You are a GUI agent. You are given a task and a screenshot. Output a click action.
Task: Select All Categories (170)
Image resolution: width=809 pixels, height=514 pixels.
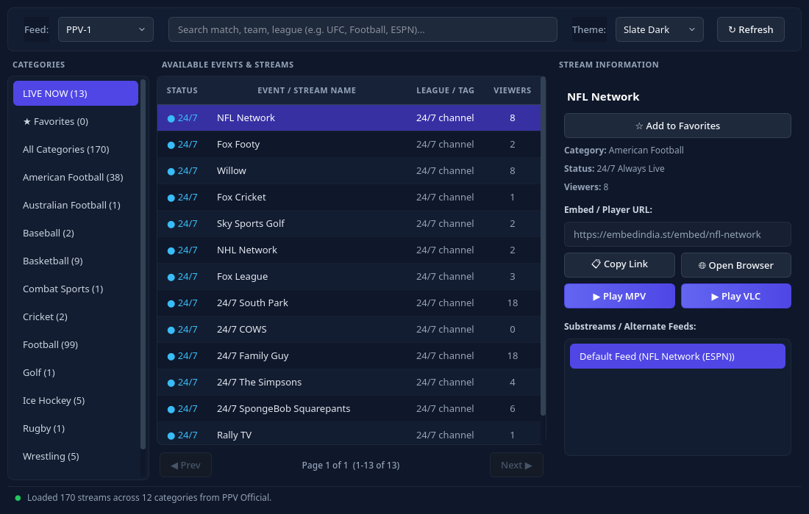pos(76,149)
